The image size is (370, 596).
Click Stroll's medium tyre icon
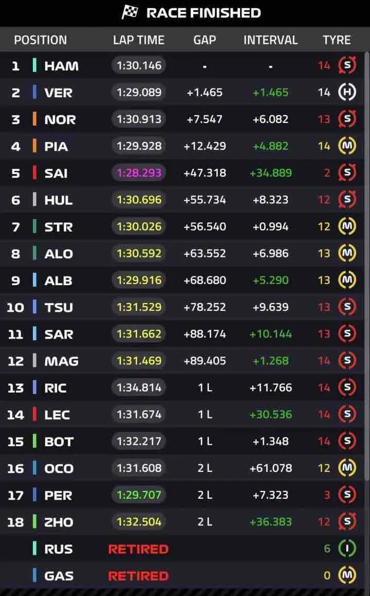[x=347, y=226]
